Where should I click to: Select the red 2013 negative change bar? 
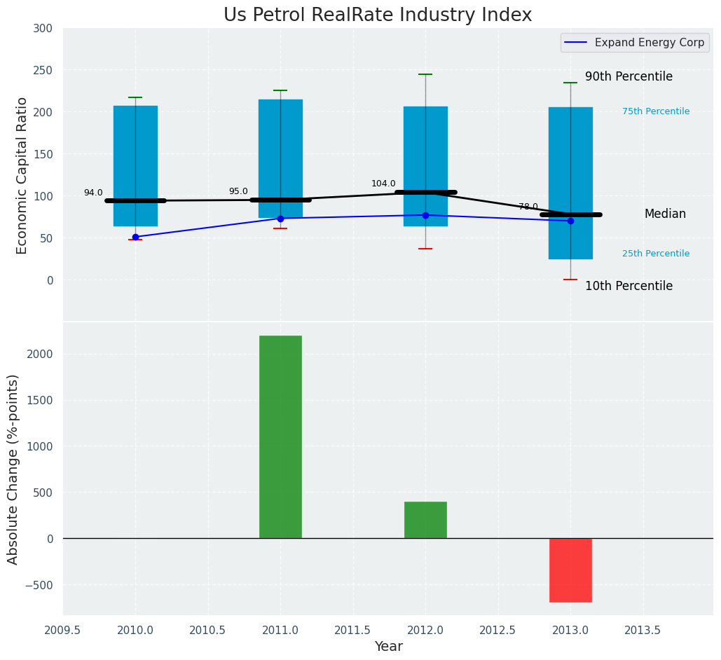click(570, 570)
